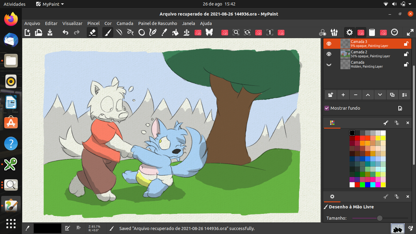Select the Connected Lines tool
The width and height of the screenshot is (416, 234).
pos(130,32)
